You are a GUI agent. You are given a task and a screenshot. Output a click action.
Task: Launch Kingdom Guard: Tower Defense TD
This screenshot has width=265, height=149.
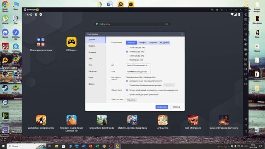72,123
